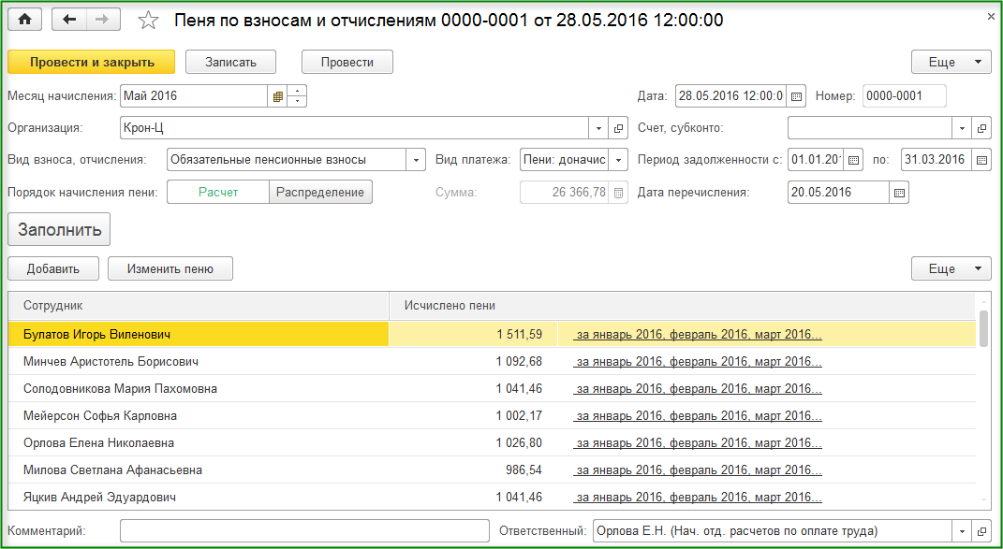Open calculator icon in Сумма field
1003x549 pixels.
618,193
